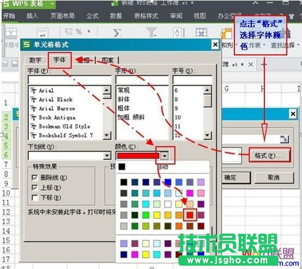This screenshot has height=269, width=302.
Task: Select font size 10
Action: point(178,117)
